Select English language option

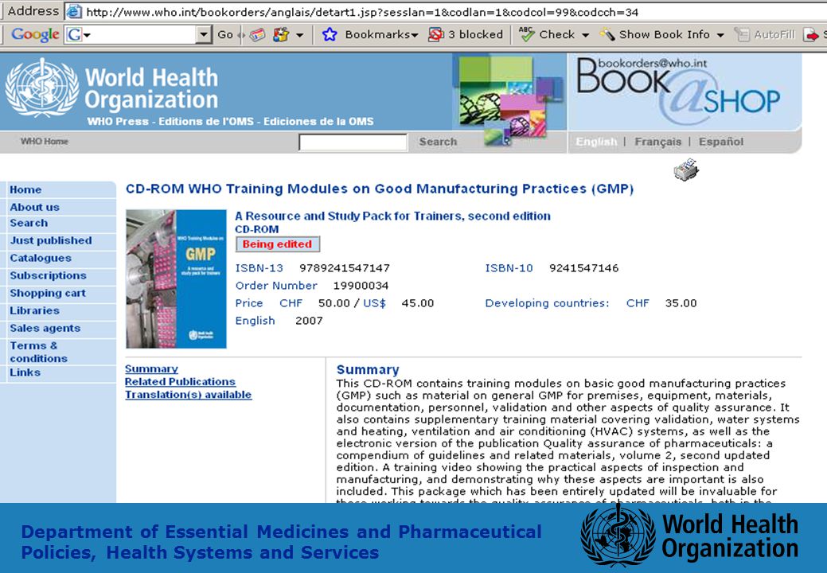[x=596, y=142]
